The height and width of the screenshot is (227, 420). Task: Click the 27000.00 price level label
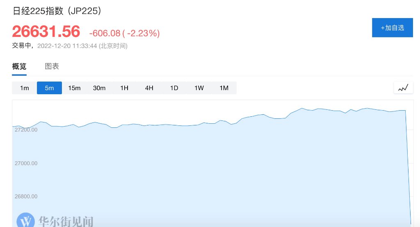[x=26, y=163]
